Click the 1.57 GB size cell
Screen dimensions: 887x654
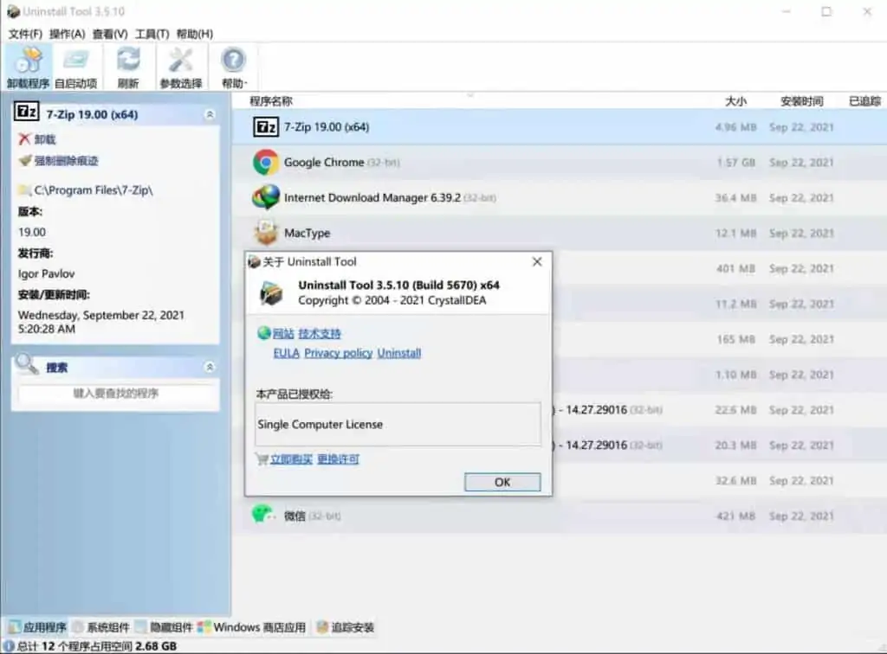[x=736, y=163]
